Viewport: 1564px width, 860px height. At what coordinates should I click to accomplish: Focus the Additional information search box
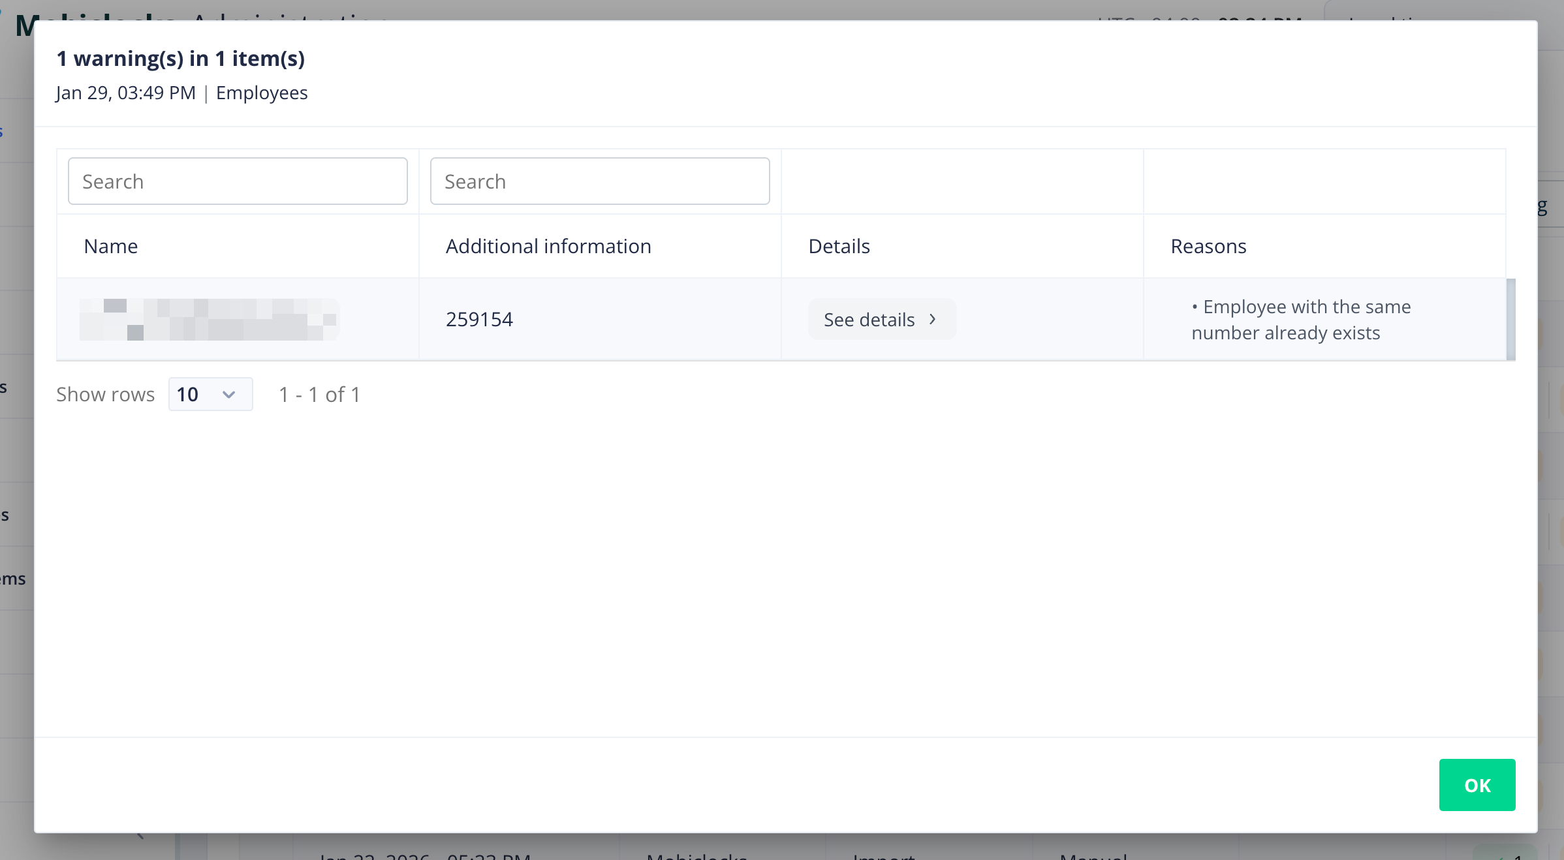[x=599, y=181]
